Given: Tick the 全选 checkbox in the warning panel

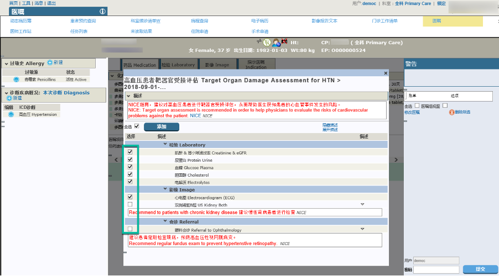Looking at the screenshot, I should (417, 105).
